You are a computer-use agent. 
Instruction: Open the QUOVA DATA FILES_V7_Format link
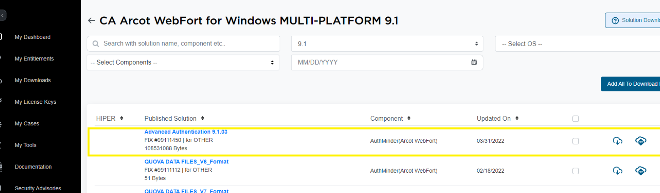pos(187,191)
